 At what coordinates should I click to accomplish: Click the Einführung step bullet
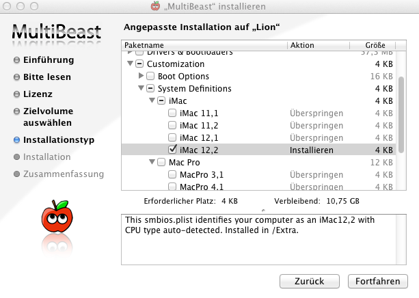coord(16,60)
